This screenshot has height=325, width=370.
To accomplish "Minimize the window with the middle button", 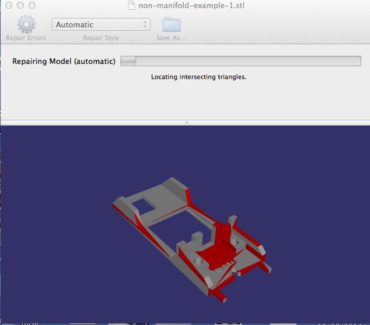I will [20, 5].
